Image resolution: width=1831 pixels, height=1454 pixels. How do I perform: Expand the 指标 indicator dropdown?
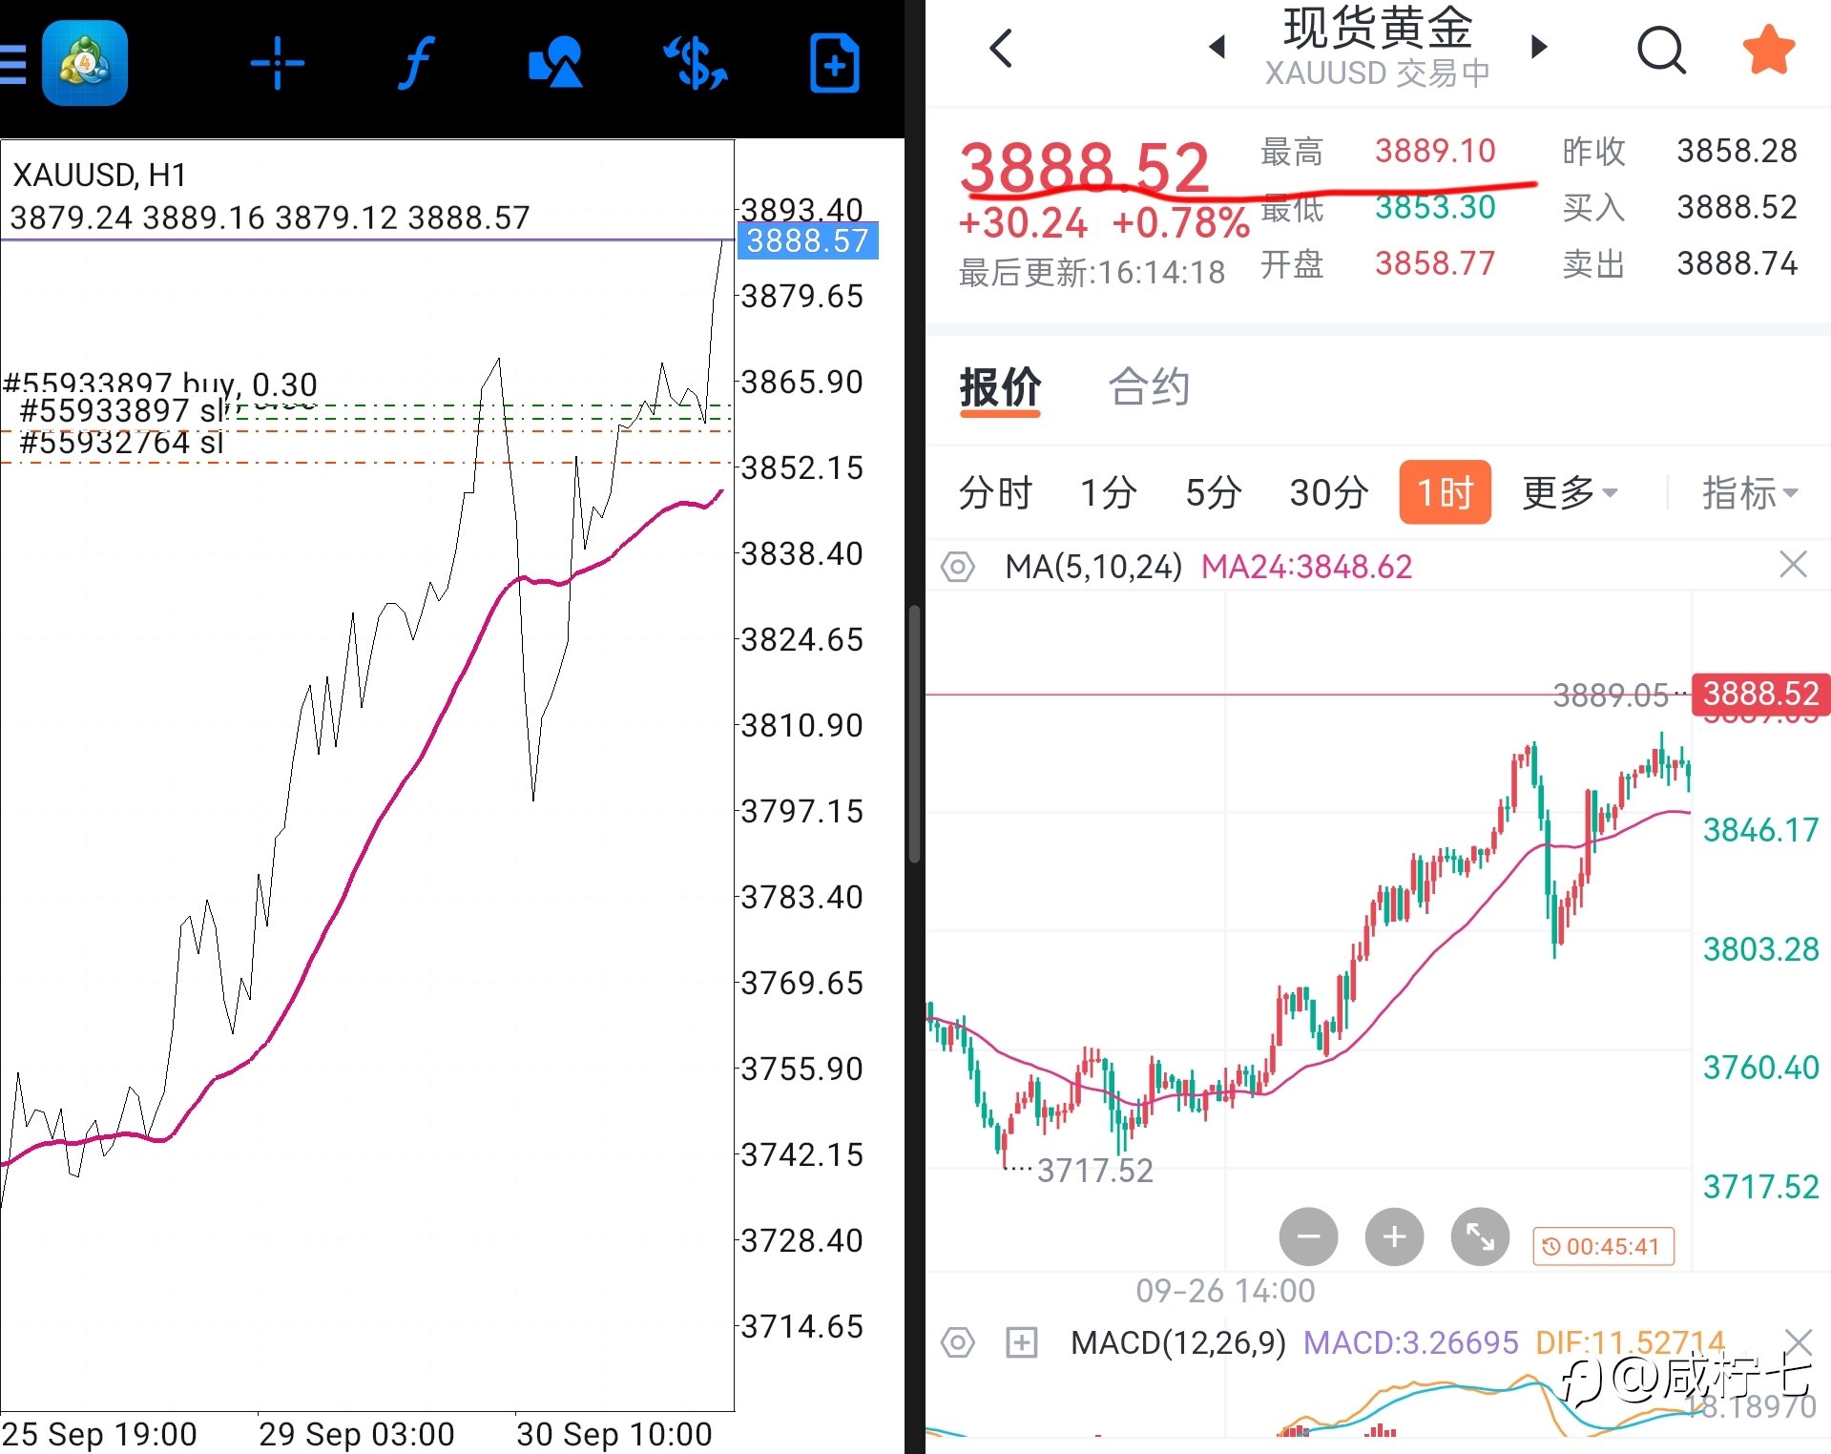tap(1749, 492)
